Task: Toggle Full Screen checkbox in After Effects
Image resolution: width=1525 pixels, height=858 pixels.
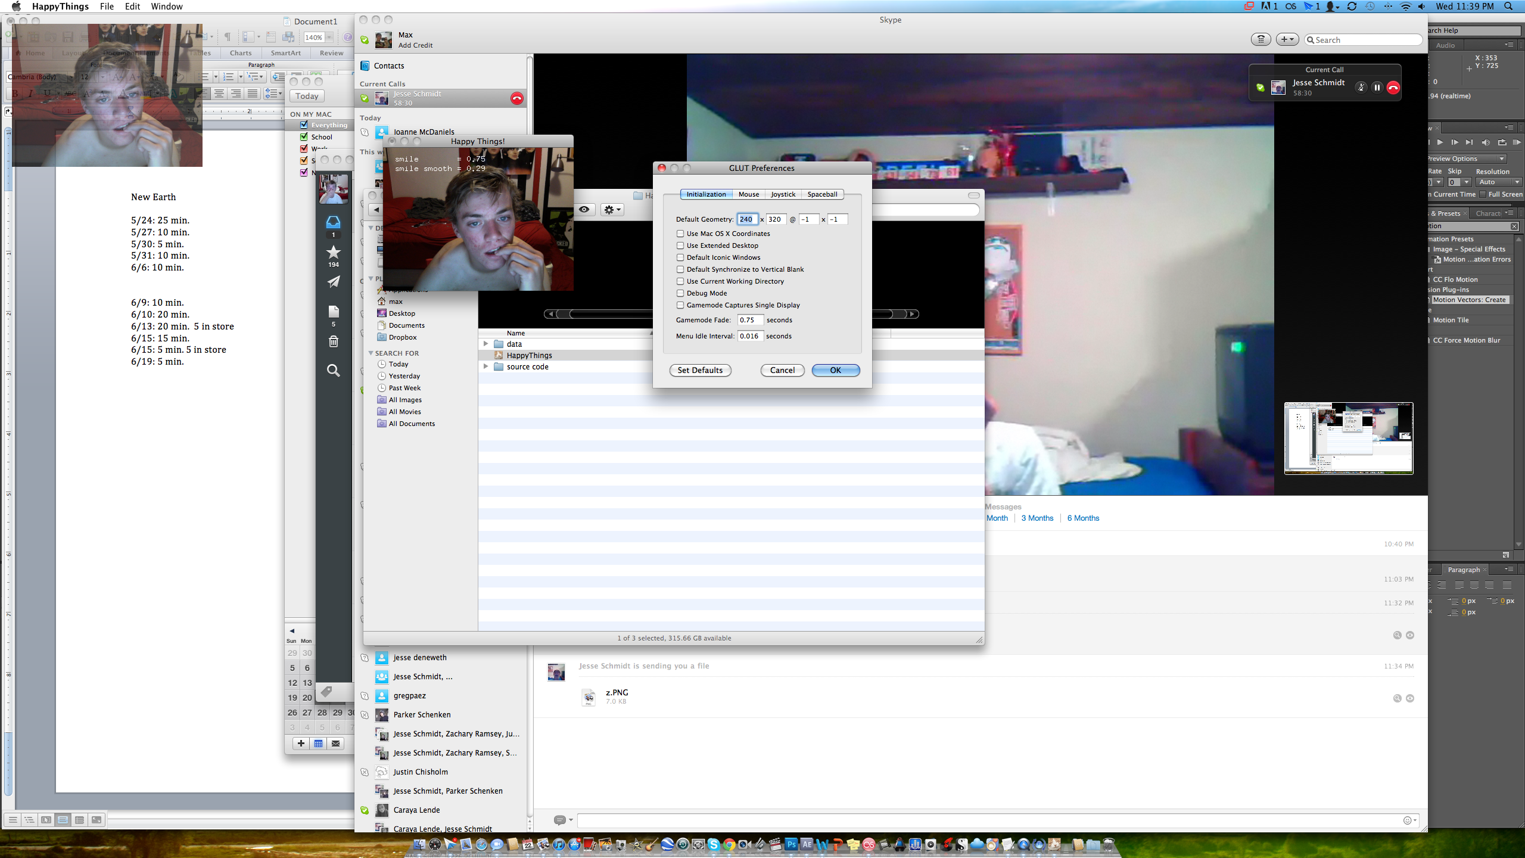Action: point(1483,194)
